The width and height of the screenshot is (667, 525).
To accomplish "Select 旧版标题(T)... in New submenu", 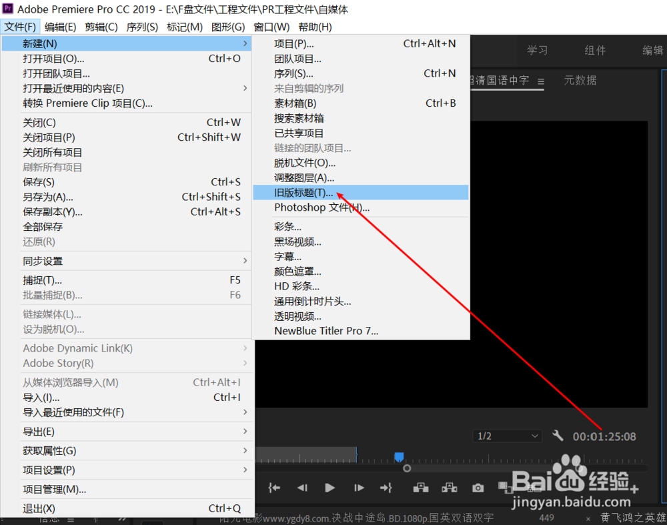I will tap(361, 193).
